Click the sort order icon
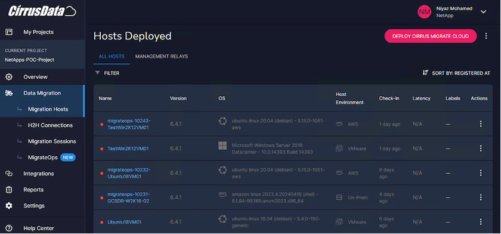The height and width of the screenshot is (234, 501). pyautogui.click(x=425, y=73)
